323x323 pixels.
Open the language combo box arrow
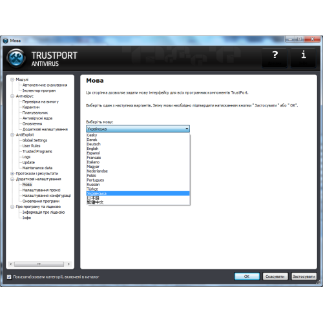coord(187,129)
